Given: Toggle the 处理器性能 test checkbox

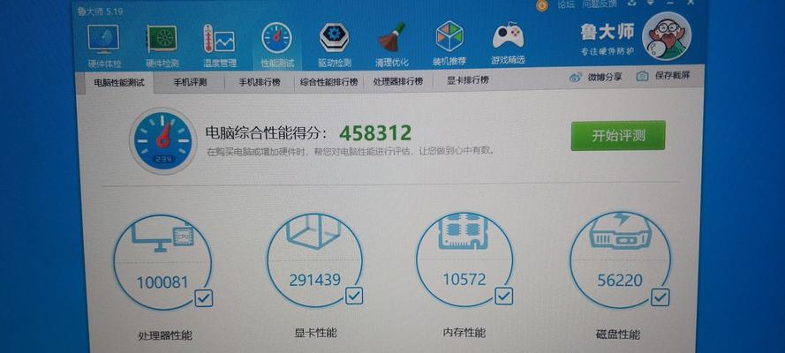Looking at the screenshot, I should click(203, 298).
